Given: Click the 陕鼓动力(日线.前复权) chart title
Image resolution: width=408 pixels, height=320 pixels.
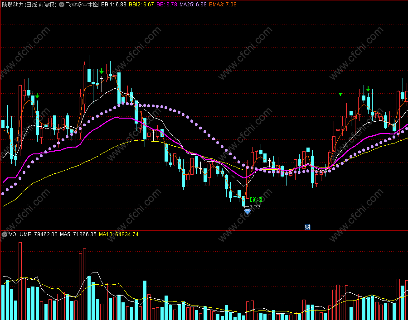Looking at the screenshot, I should tap(29, 5).
